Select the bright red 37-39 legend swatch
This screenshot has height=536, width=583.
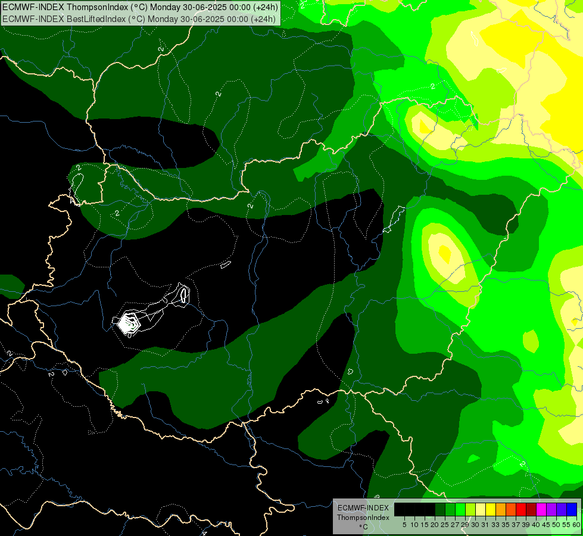pos(521,509)
